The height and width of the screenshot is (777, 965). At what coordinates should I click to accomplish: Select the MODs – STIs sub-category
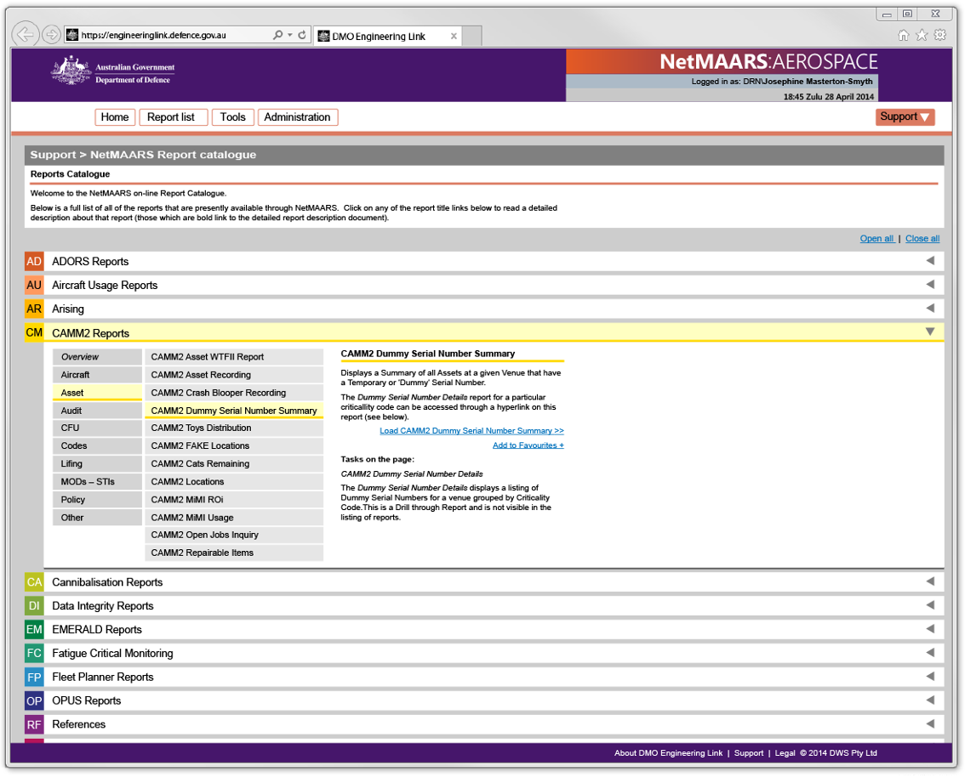pos(97,482)
